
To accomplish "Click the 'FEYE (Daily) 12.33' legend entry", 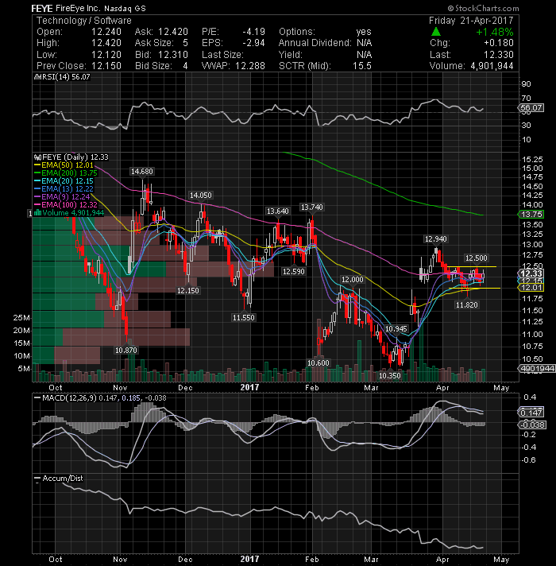I will [71, 157].
